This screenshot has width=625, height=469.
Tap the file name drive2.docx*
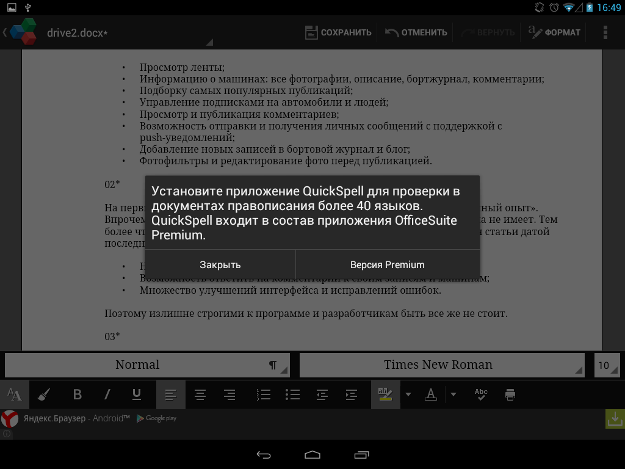point(78,33)
